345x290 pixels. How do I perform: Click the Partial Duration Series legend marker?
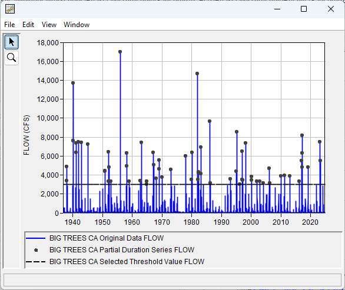click(36, 250)
